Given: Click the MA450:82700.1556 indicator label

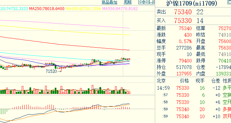Looking at the screenshot, I should pyautogui.click(x=83, y=9).
